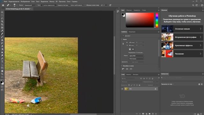The image size is (204, 115).
Task: Open the Рисование tutorial
Action: point(182,54)
